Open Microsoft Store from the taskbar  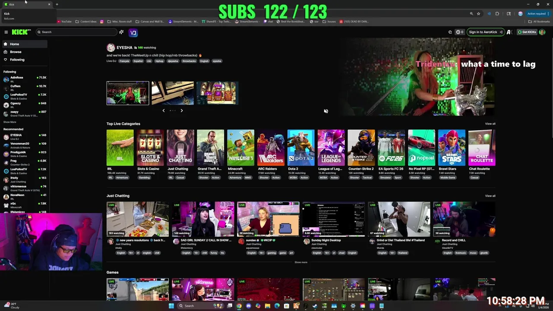(x=286, y=306)
